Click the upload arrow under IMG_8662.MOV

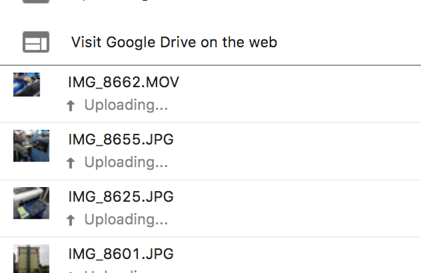(71, 106)
